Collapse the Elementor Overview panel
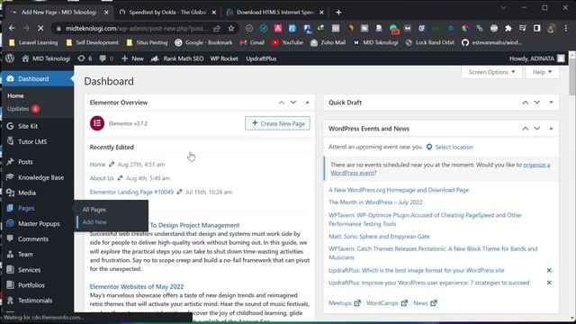This screenshot has height=324, width=576. [308, 103]
